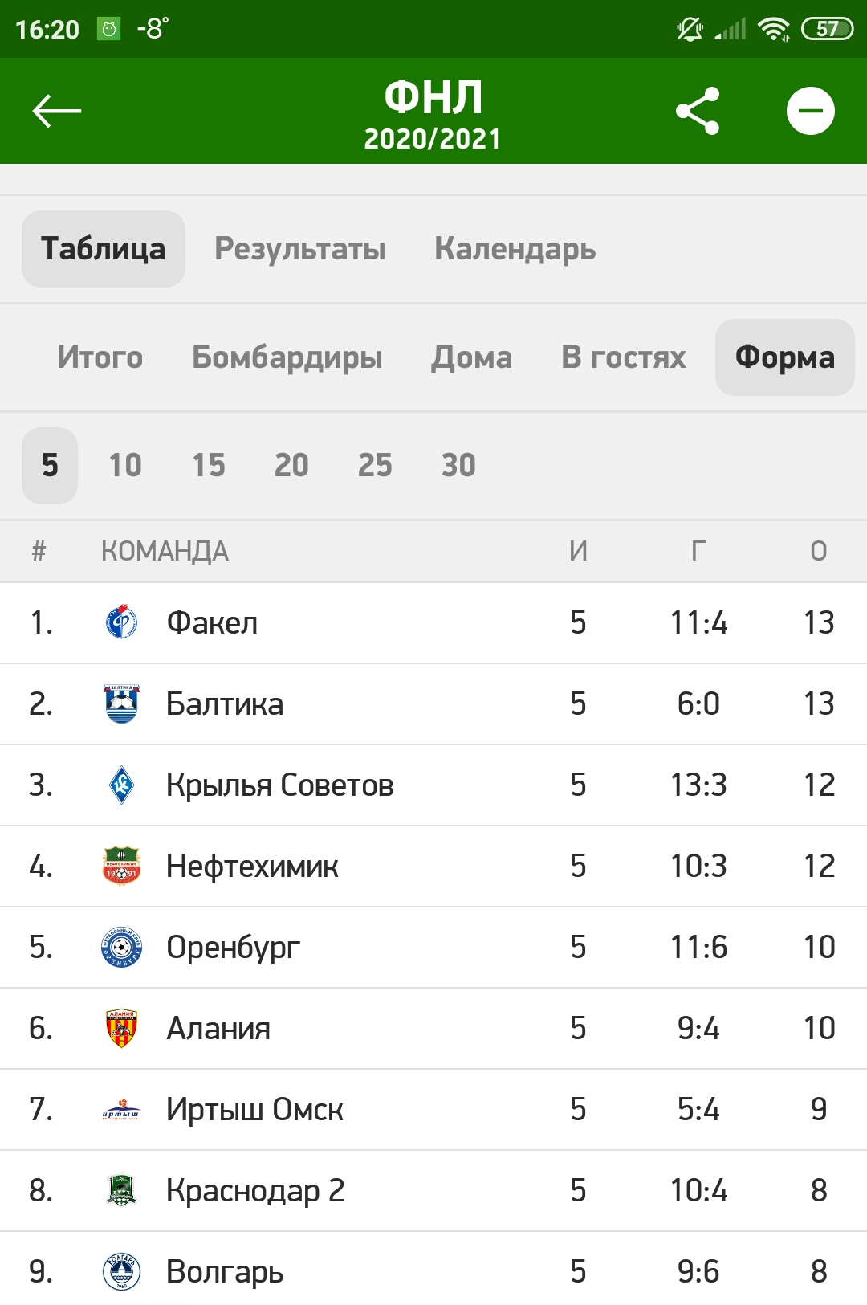
Task: Tap the Балтика club crest
Action: (121, 703)
